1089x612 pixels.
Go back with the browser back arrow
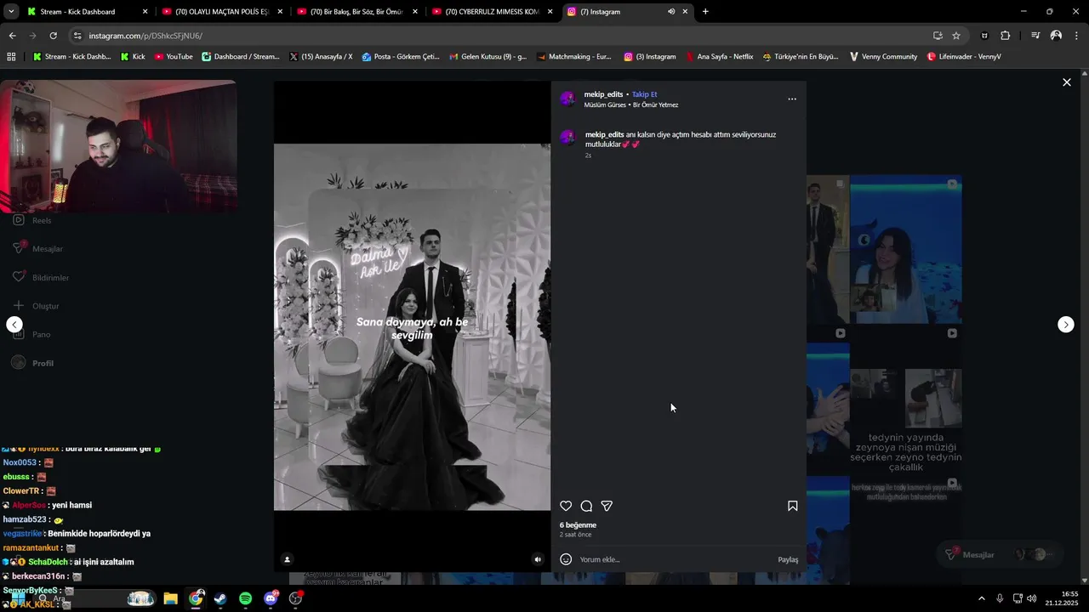click(12, 36)
